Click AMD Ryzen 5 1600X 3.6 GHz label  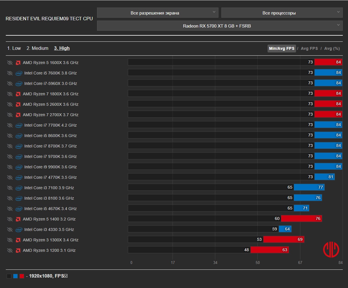click(x=51, y=63)
